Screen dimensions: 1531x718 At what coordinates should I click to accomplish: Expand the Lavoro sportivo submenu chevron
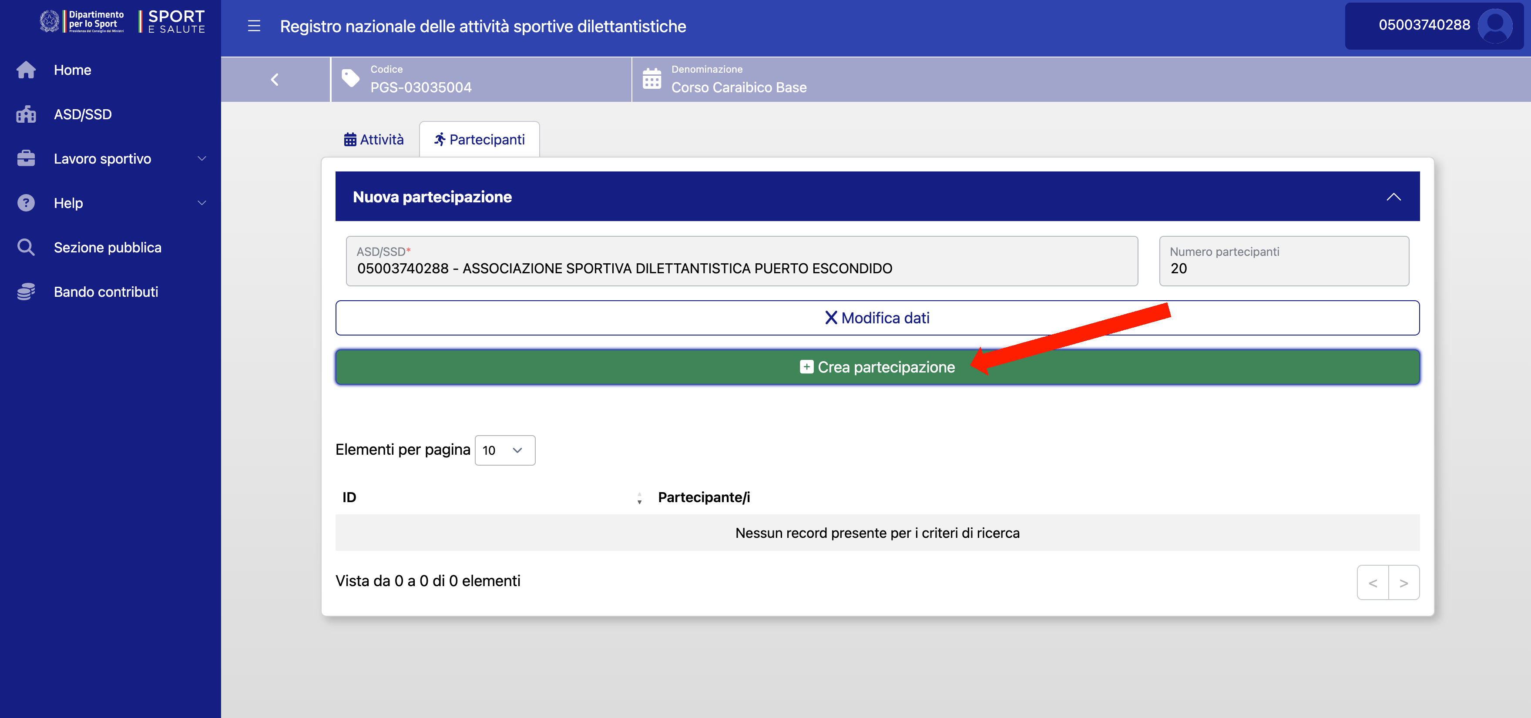(201, 159)
